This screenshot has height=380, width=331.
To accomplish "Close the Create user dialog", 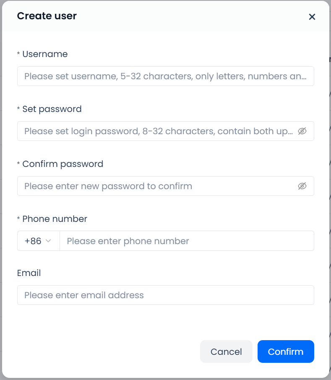I will 312,17.
